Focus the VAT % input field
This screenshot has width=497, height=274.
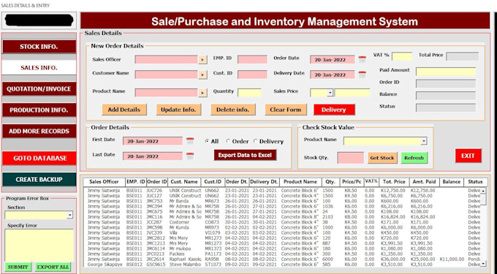click(x=402, y=56)
